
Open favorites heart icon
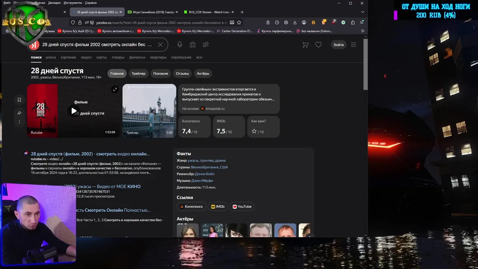tap(318, 44)
